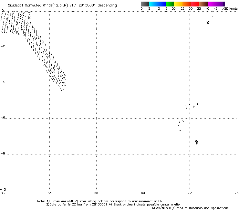
Task: Click the '66' longitude axis label
Action: [96, 193]
